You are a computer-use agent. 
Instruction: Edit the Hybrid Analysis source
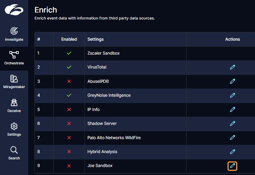point(232,152)
